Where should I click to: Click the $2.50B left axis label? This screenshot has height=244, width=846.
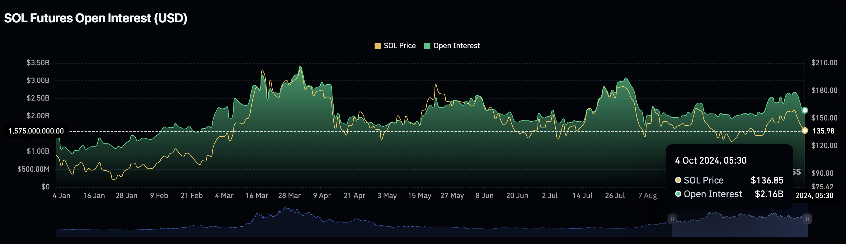38,98
